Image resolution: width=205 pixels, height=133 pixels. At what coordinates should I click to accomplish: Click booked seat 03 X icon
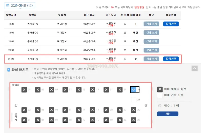point(24,90)
